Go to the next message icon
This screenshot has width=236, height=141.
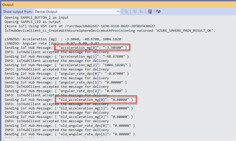[141, 11]
